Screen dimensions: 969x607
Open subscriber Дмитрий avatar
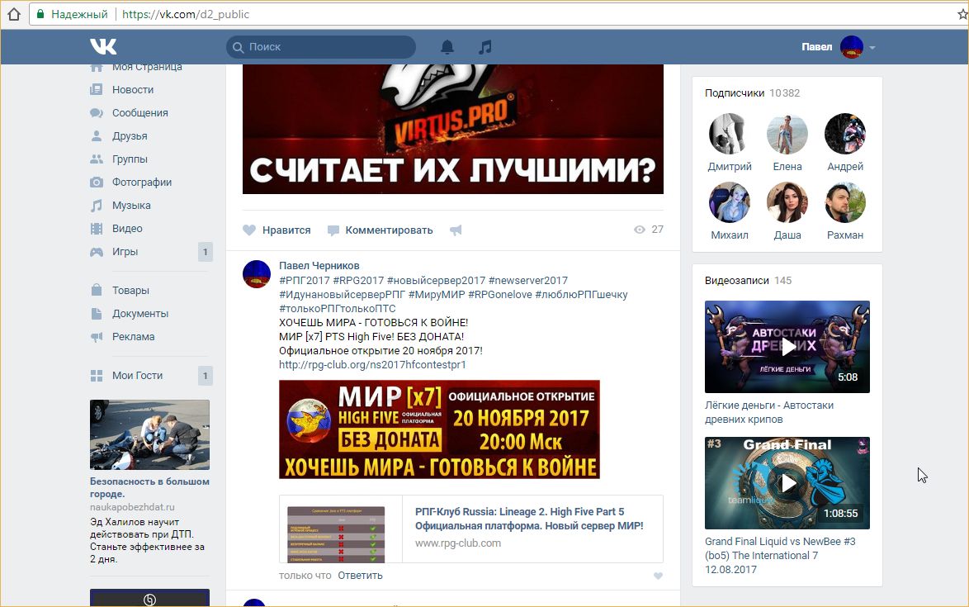[729, 134]
